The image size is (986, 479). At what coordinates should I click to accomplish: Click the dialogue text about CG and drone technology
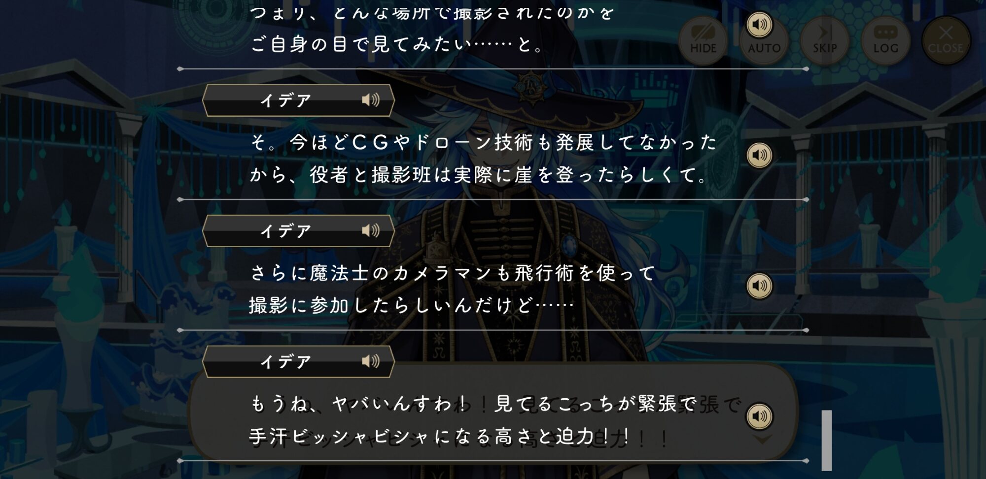(x=483, y=159)
